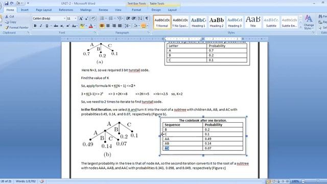Click the proofing errors icon in status bar
Screen dimensions: 327x184
(x=42, y=181)
